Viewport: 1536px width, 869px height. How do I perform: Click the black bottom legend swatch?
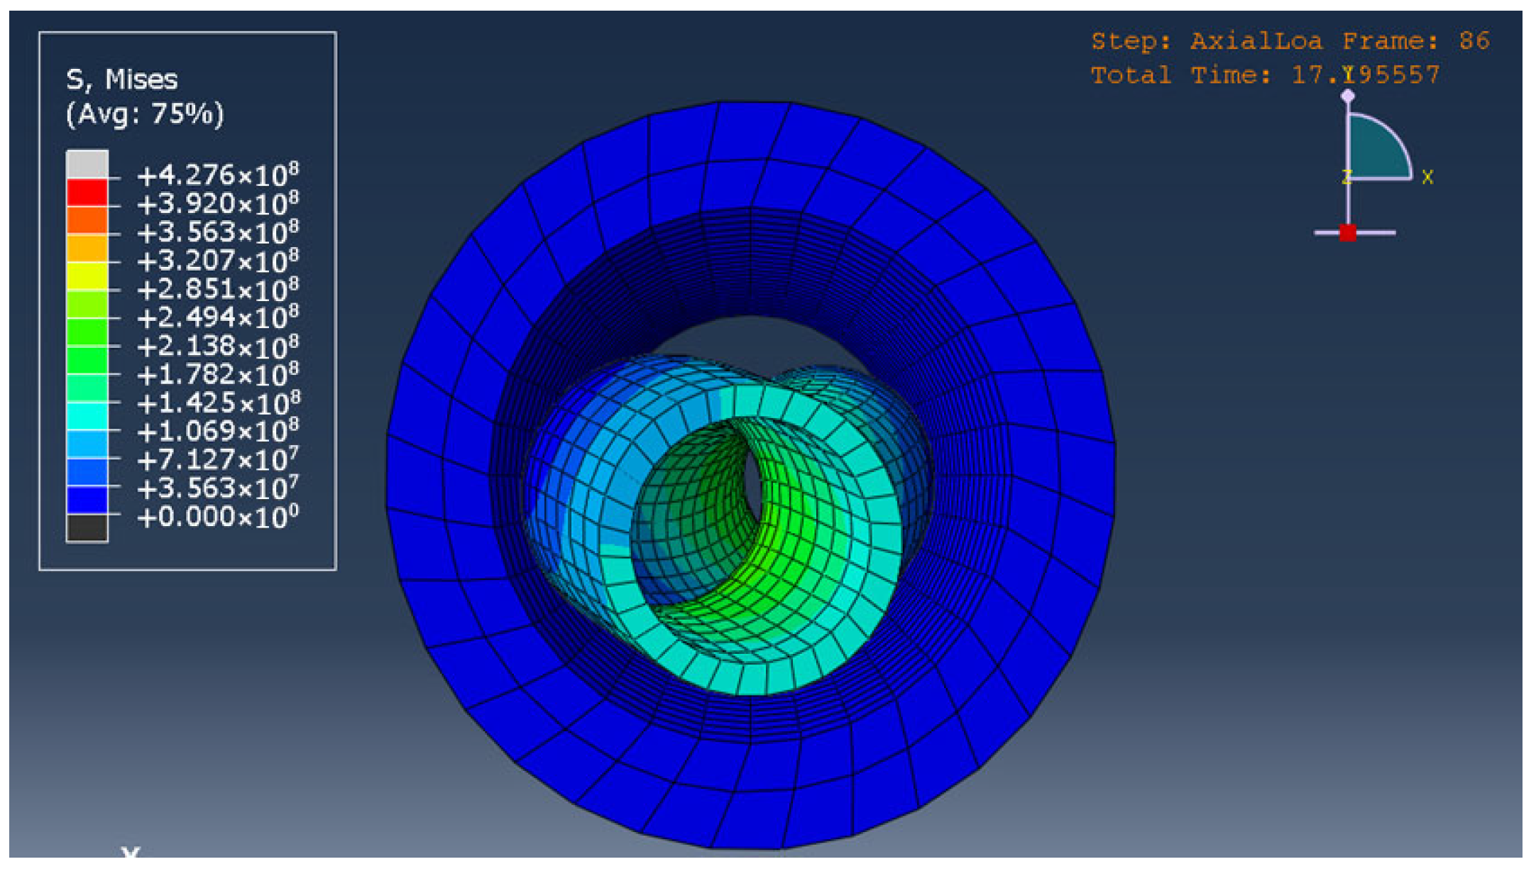[x=87, y=528]
